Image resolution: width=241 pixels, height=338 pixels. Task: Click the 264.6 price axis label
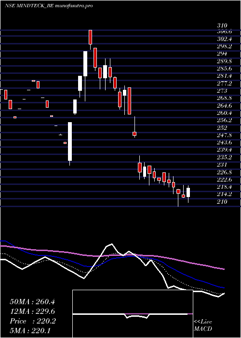(225, 105)
